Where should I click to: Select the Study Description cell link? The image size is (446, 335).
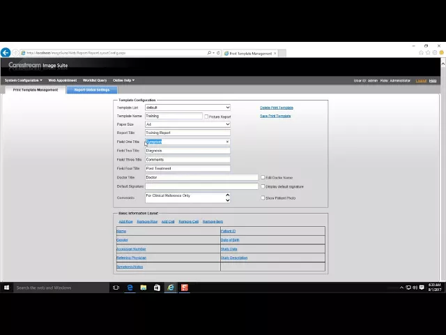(x=234, y=258)
